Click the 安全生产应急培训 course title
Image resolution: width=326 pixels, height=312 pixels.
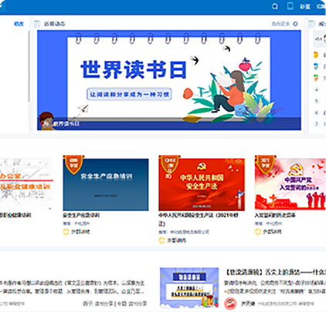(81, 215)
